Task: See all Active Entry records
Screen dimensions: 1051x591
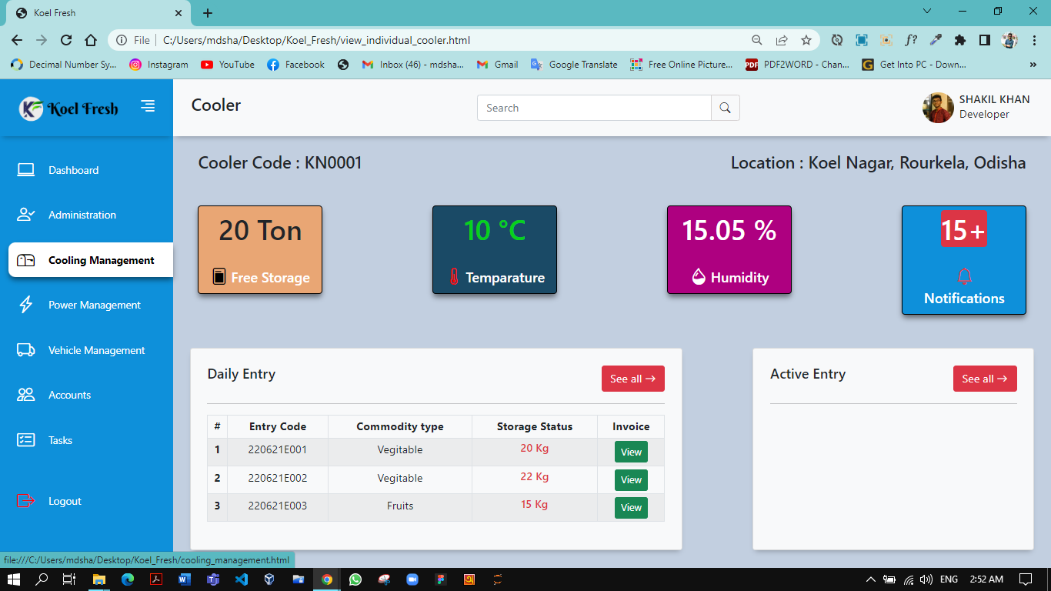Action: click(x=985, y=379)
